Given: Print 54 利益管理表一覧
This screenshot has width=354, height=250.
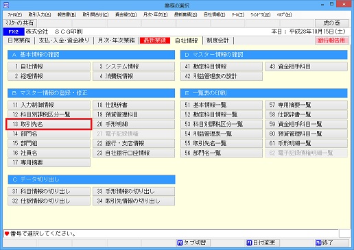Looking at the screenshot, I should tap(222, 134).
